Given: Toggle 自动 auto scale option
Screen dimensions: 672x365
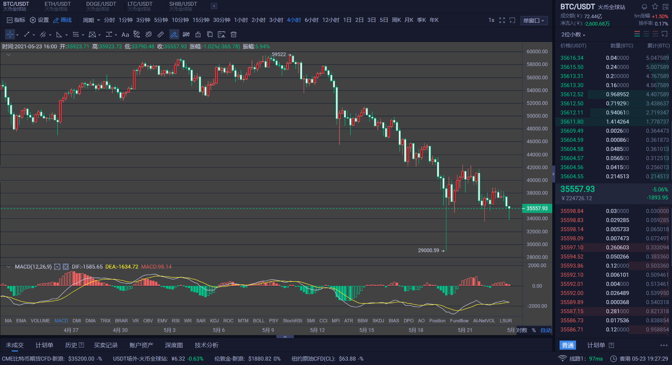Looking at the screenshot, I should pos(546,330).
